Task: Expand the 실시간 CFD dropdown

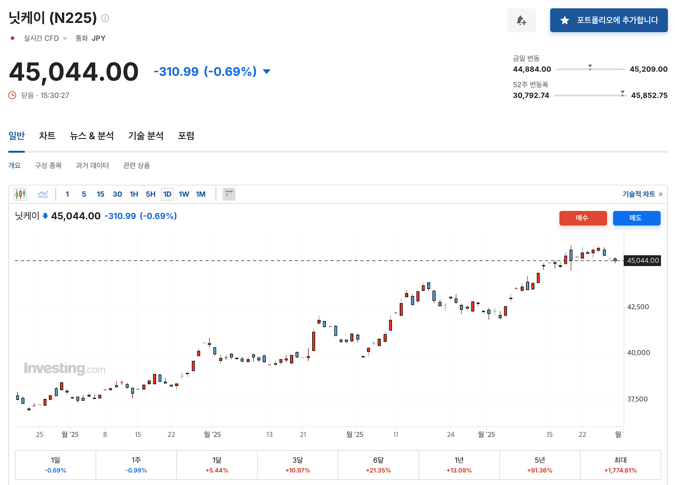Action: [x=65, y=38]
